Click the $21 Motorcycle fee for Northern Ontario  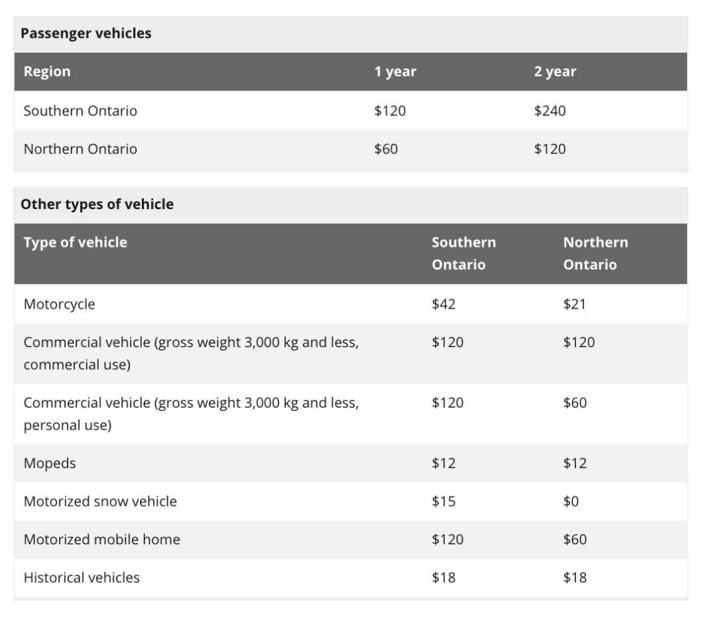[574, 305]
